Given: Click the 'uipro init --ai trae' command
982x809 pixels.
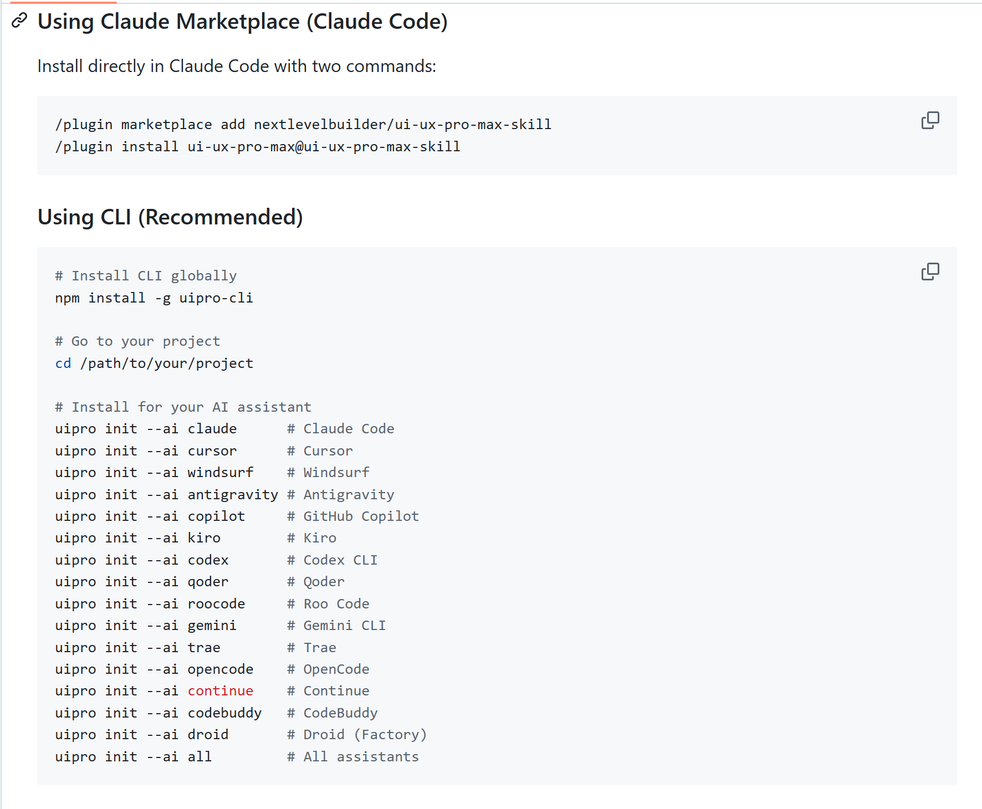Looking at the screenshot, I should tap(137, 648).
